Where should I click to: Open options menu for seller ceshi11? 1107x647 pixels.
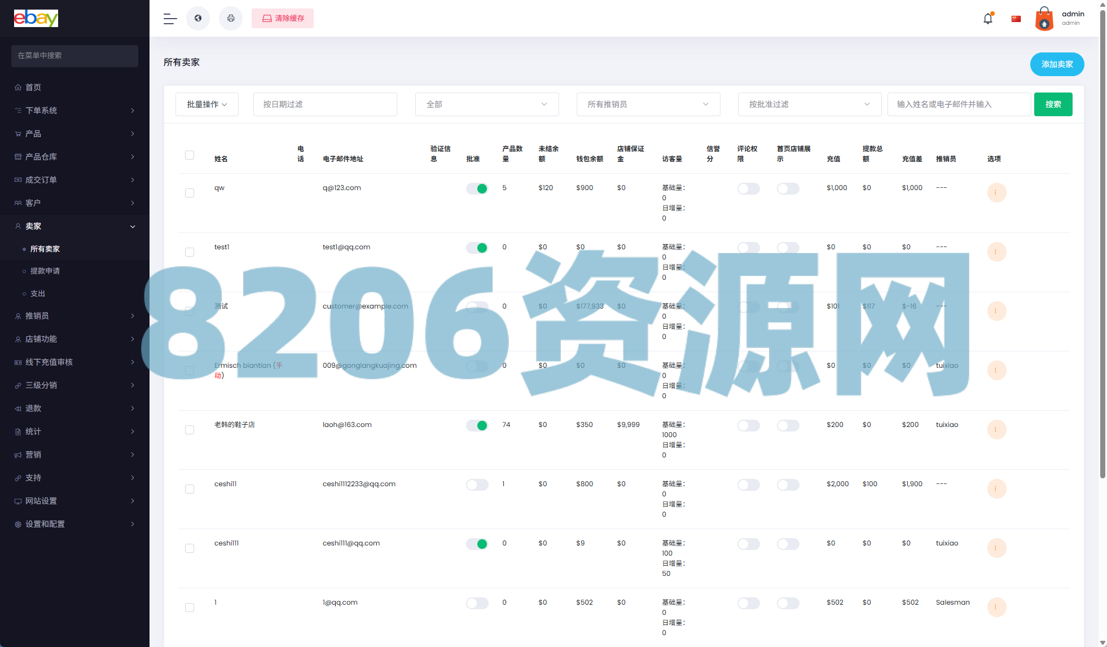[996, 489]
